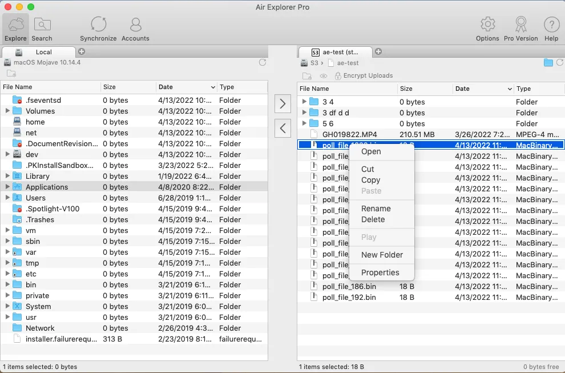The height and width of the screenshot is (373, 565).
Task: Sort S3 pane by Type header
Action: coord(539,89)
